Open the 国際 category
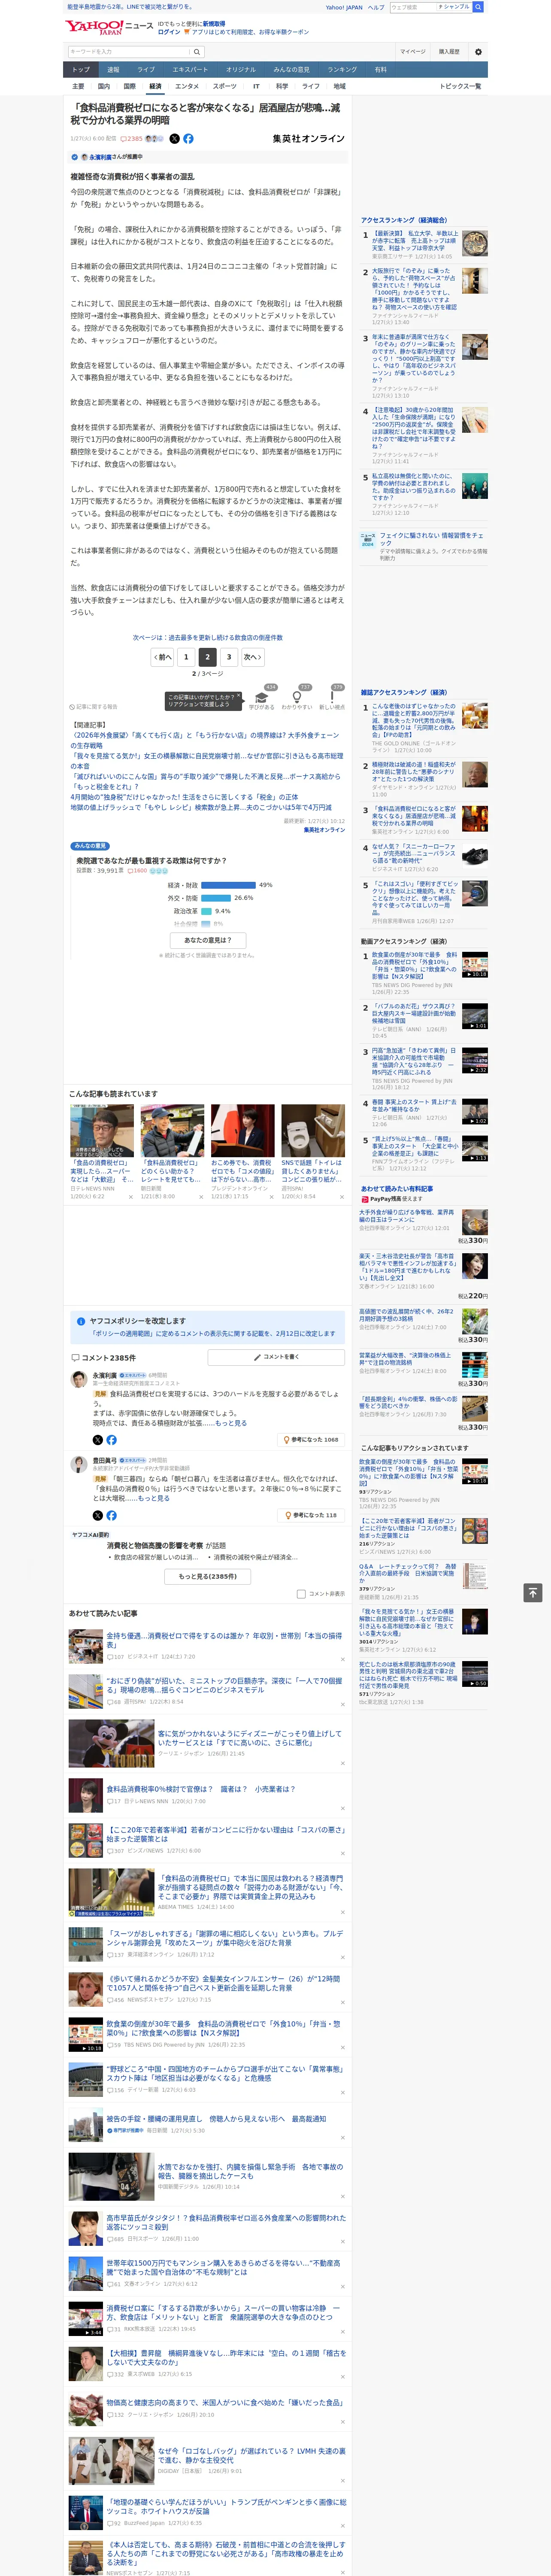Viewport: 551px width, 2576px height. click(129, 86)
